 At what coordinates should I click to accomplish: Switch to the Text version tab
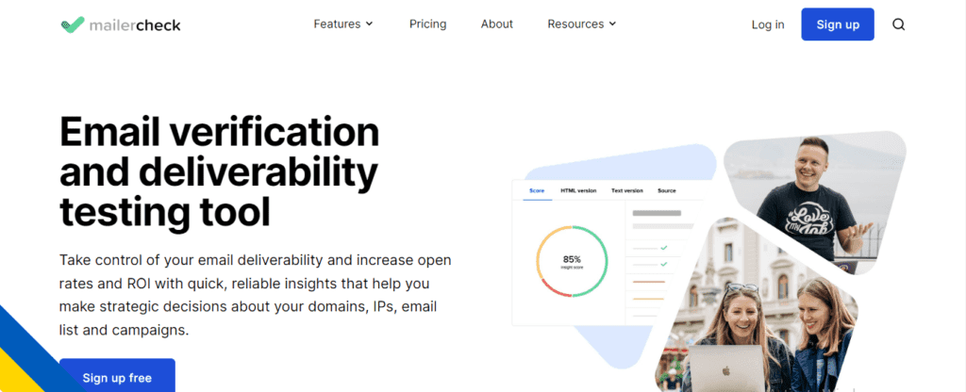click(x=629, y=191)
